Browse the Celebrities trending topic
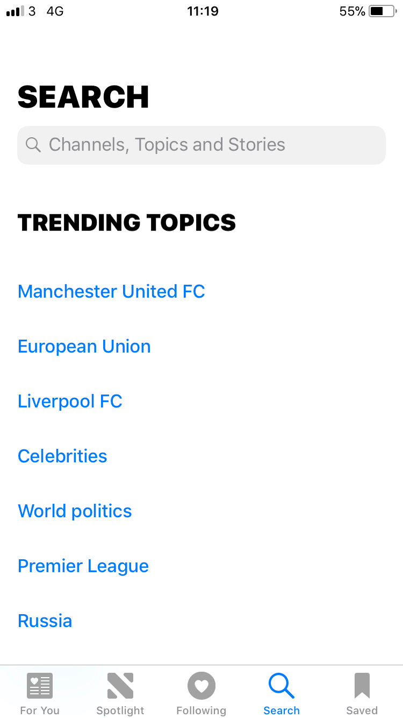This screenshot has height=718, width=403. tap(62, 456)
